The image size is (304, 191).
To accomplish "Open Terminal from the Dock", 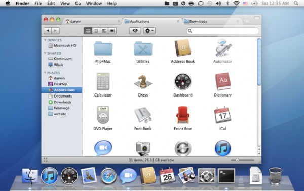I will click(226, 176).
